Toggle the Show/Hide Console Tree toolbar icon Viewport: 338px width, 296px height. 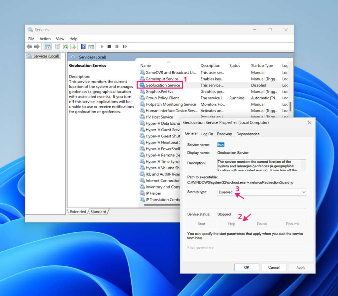[x=48, y=47]
